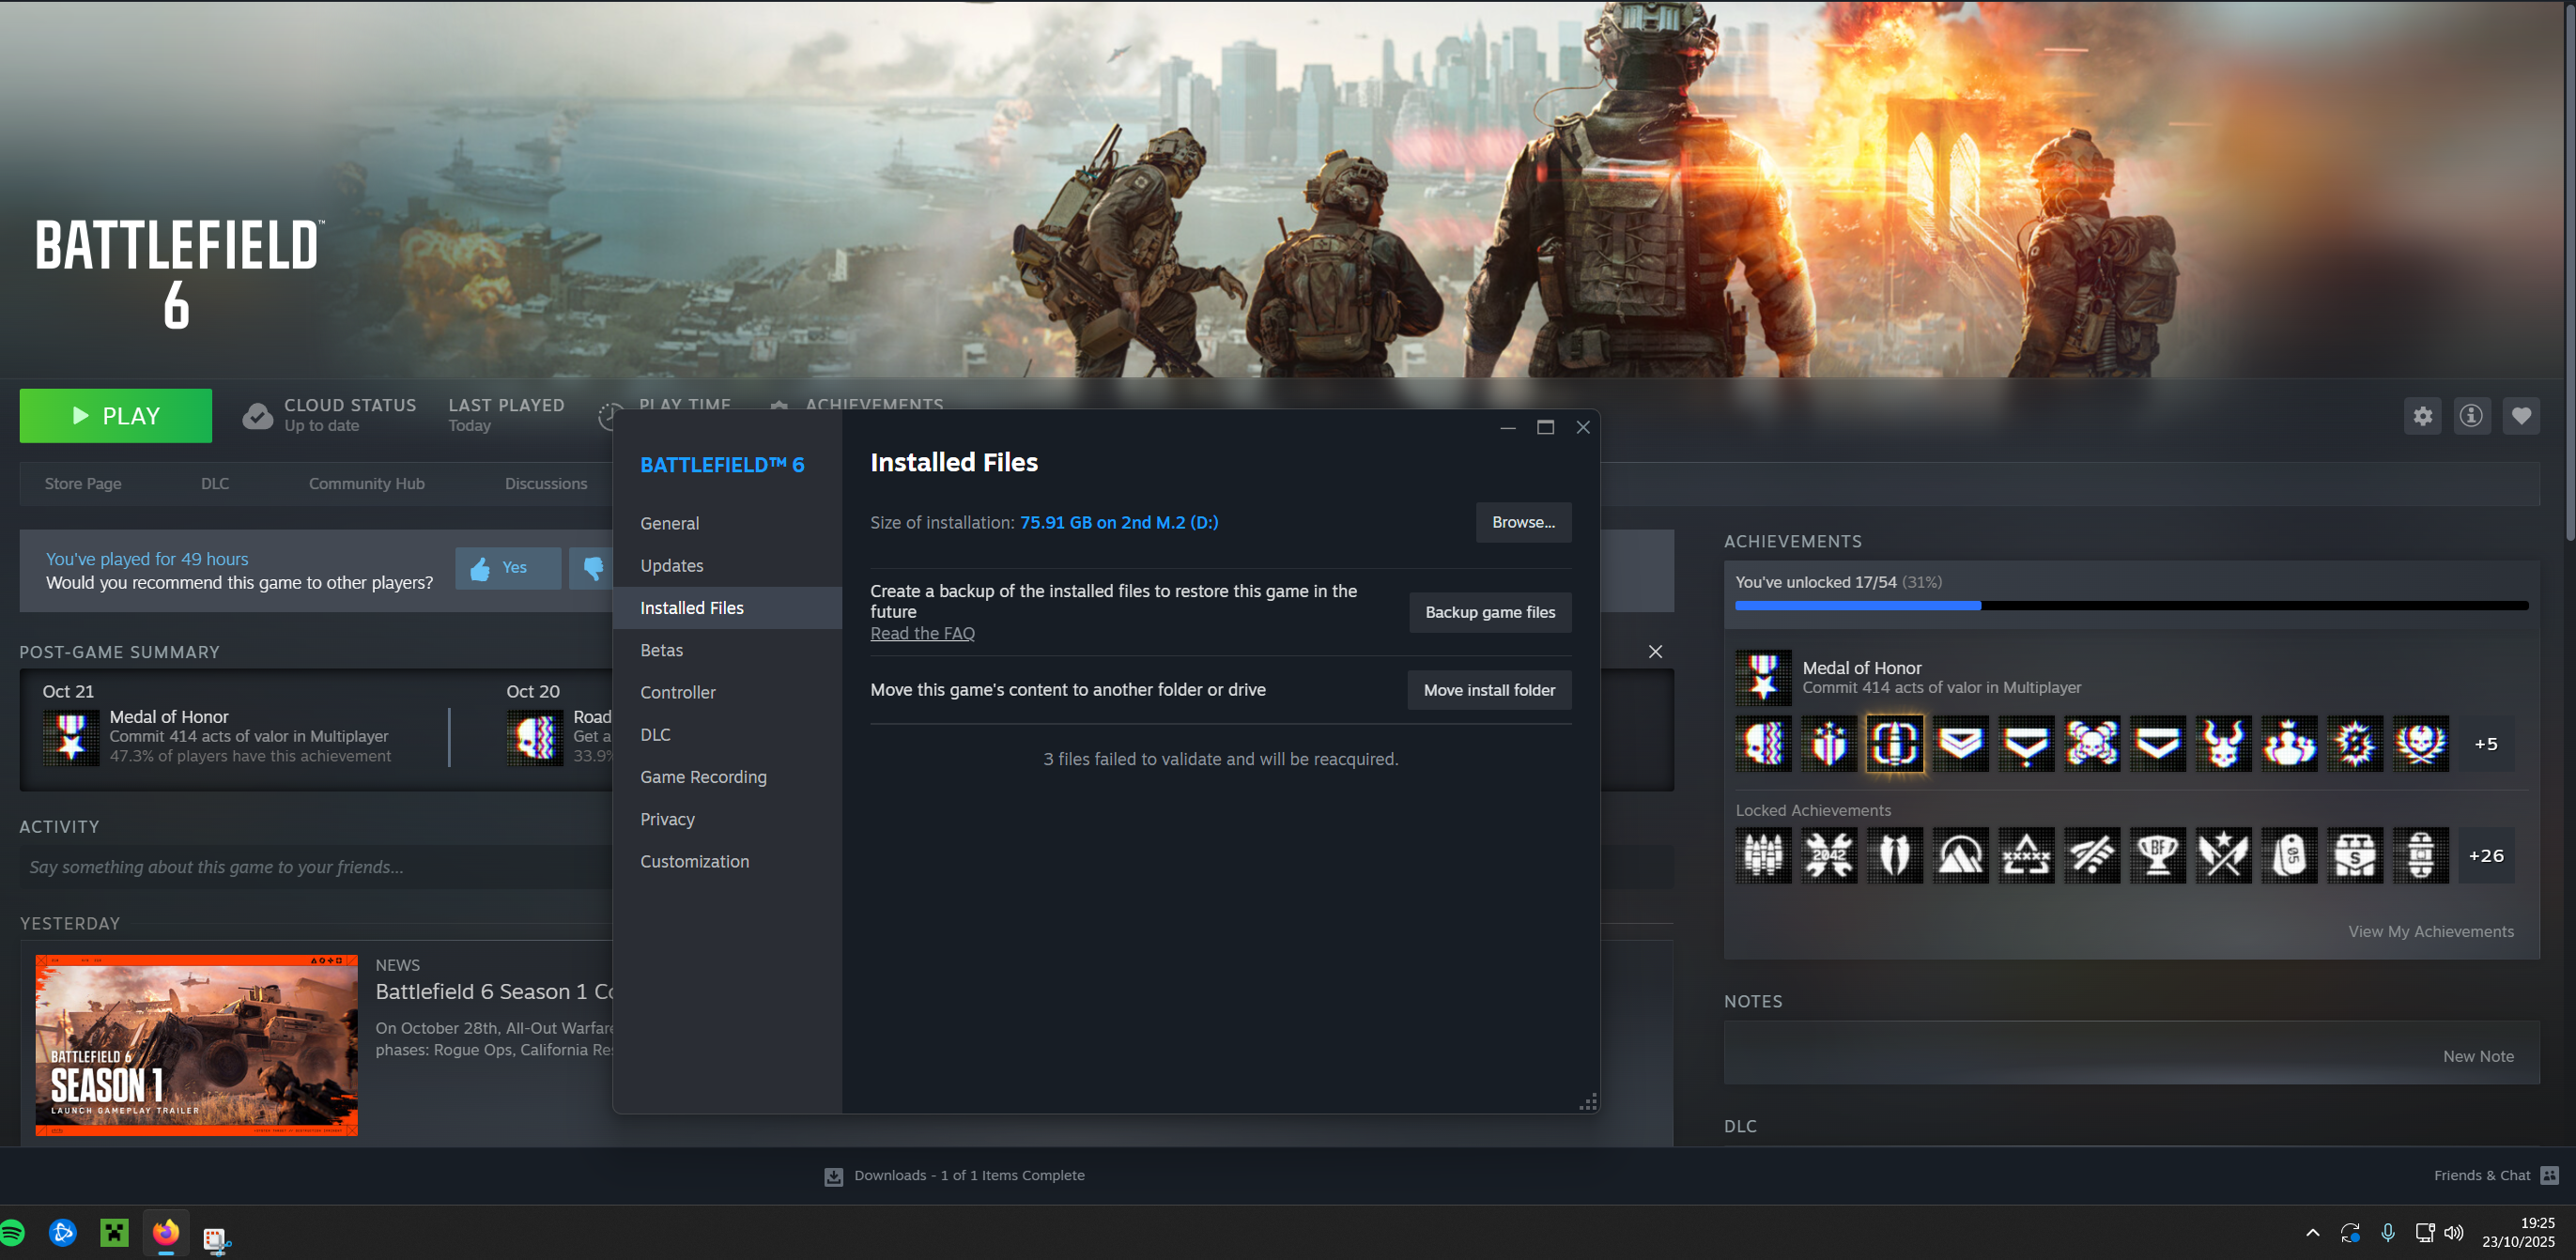The image size is (2576, 1260).
Task: Select the Betas settings tab
Action: coord(661,650)
